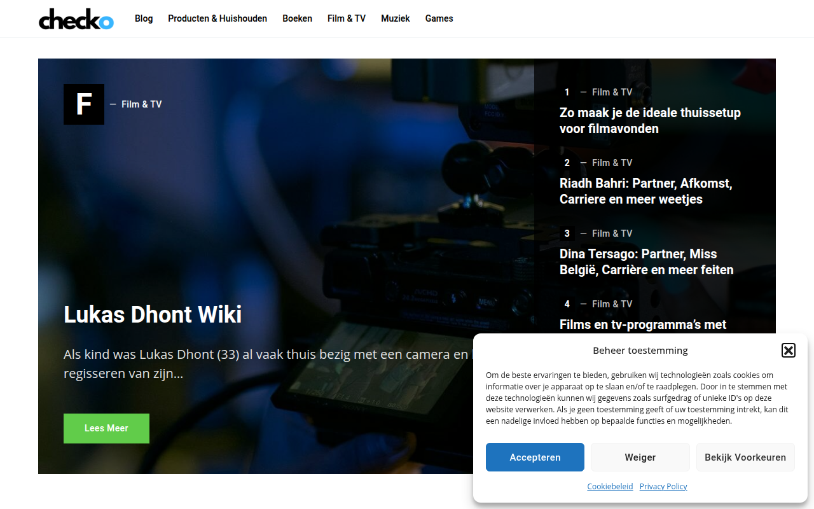Open the Cookiebeleid link
This screenshot has height=509, width=814.
click(x=610, y=486)
